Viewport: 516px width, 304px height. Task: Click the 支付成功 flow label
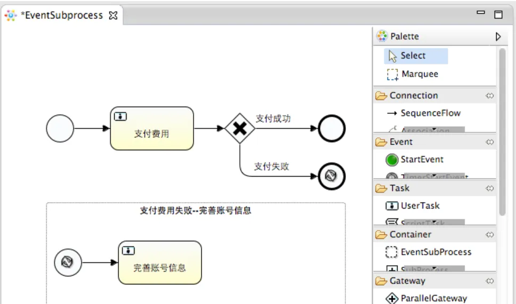273,119
